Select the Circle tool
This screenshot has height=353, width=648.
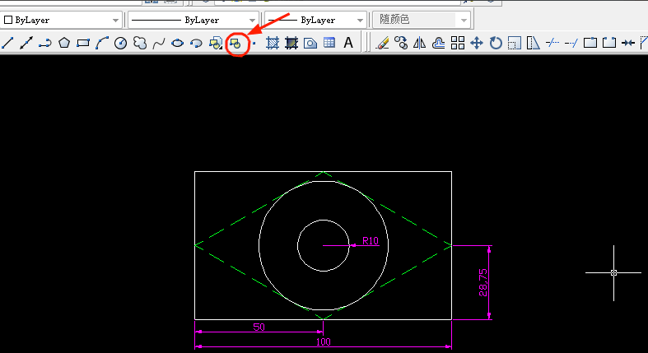pos(121,43)
